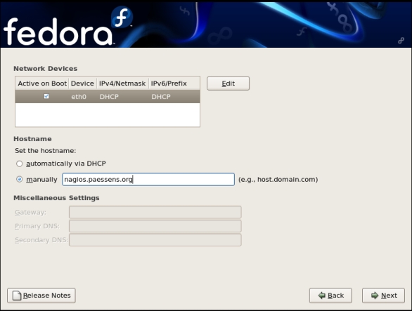The width and height of the screenshot is (412, 311).
Task: Click the Primary DNS input field
Action: pyautogui.click(x=155, y=226)
